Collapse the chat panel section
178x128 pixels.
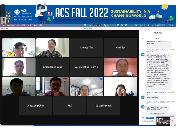(x=142, y=38)
